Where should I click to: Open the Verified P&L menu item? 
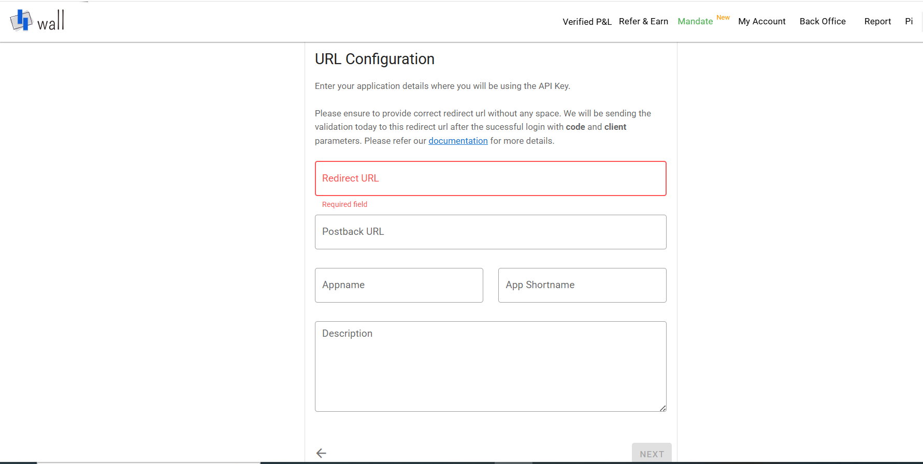pos(587,22)
